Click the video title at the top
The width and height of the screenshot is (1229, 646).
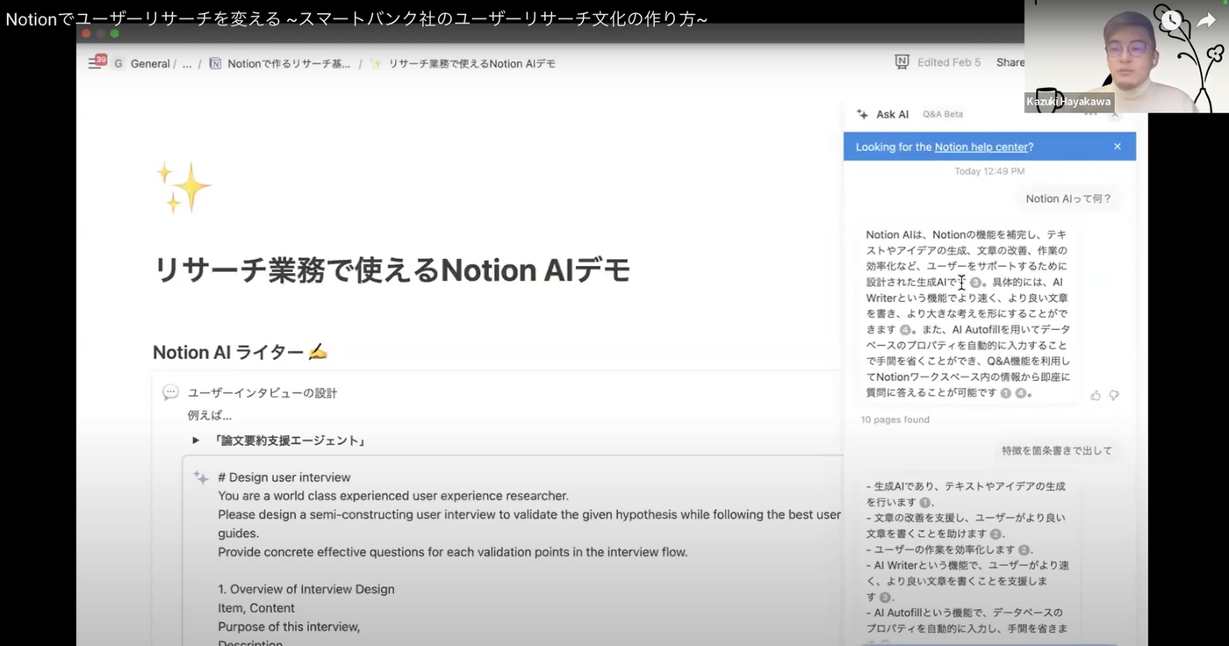356,18
